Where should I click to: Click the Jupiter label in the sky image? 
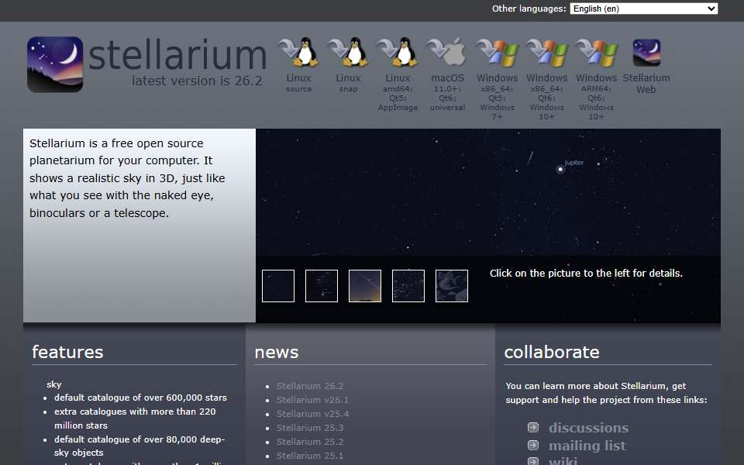pyautogui.click(x=573, y=163)
